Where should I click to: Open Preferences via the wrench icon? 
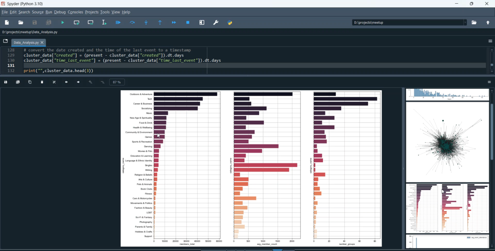coord(216,23)
